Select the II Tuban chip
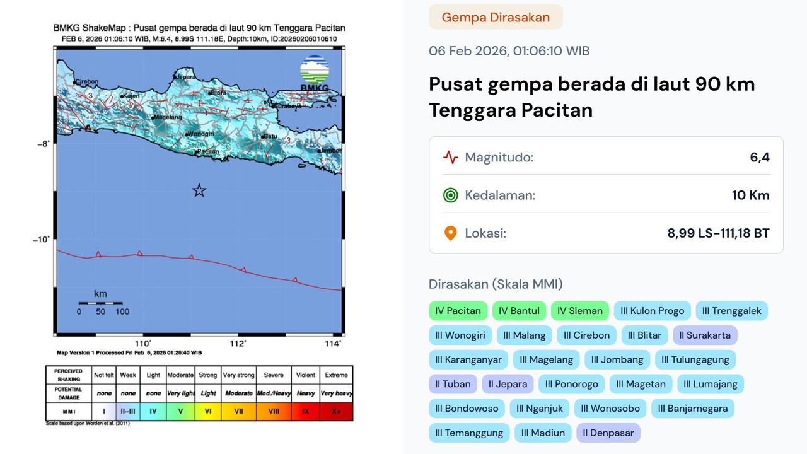The width and height of the screenshot is (807, 454). pyautogui.click(x=453, y=383)
